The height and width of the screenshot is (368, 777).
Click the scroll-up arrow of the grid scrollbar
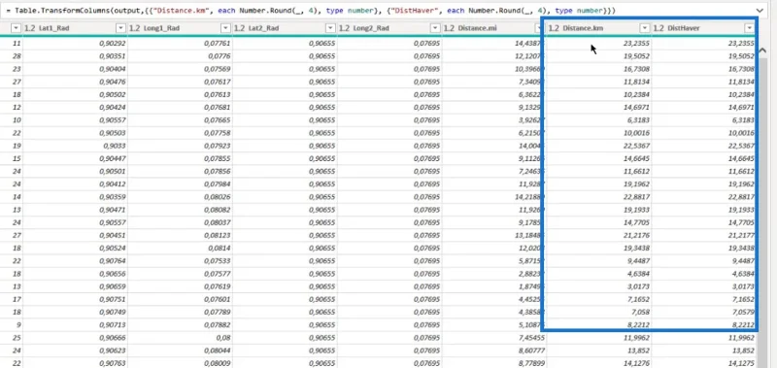pyautogui.click(x=762, y=50)
